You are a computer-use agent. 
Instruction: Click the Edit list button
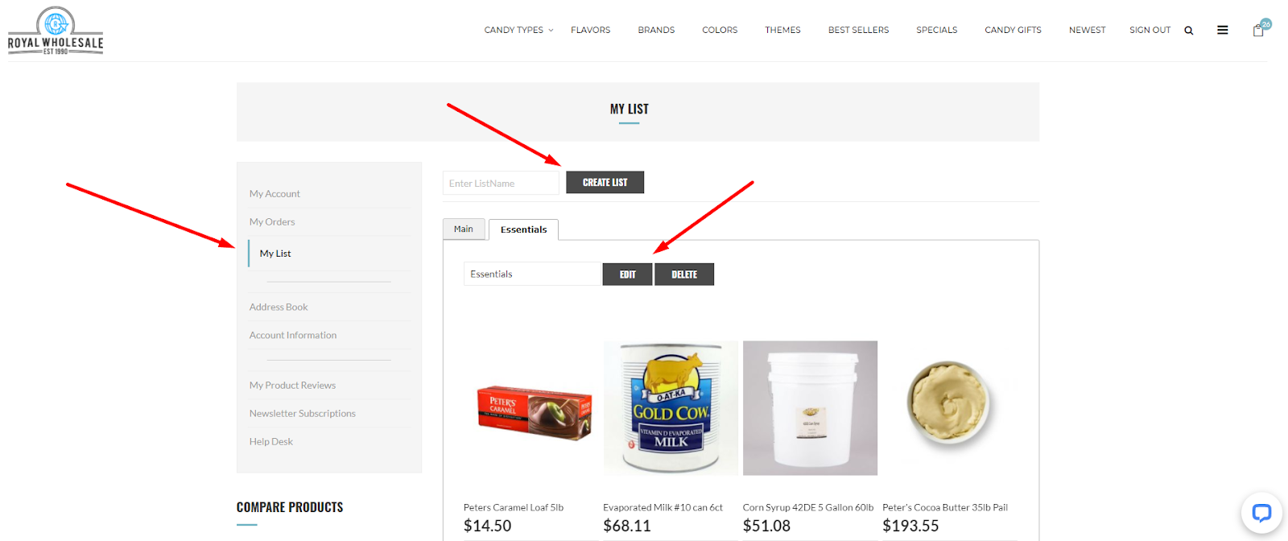[x=627, y=275]
